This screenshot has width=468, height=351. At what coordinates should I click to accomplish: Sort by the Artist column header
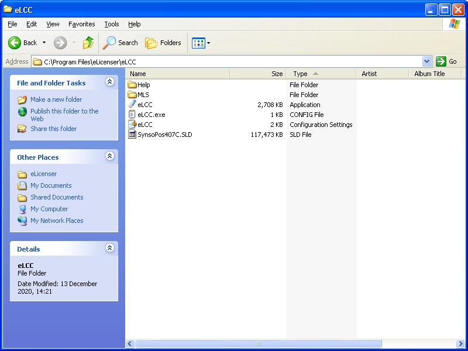point(383,74)
